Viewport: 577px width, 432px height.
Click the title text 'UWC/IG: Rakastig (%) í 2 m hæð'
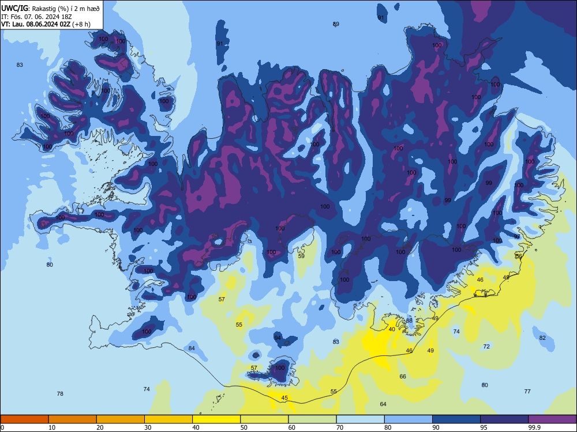pyautogui.click(x=50, y=9)
